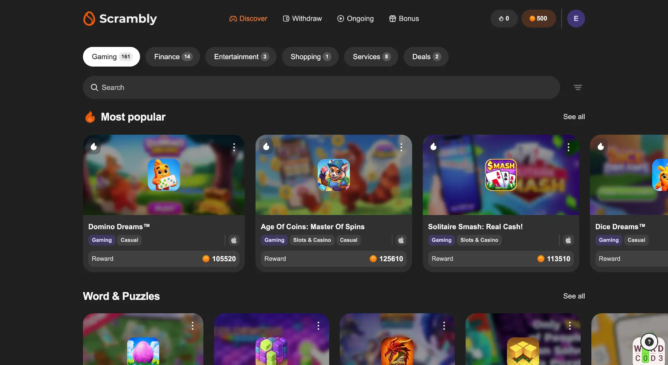Image resolution: width=668 pixels, height=365 pixels.
Task: Click the Casual tag on Domino Dreams
Action: (x=129, y=240)
